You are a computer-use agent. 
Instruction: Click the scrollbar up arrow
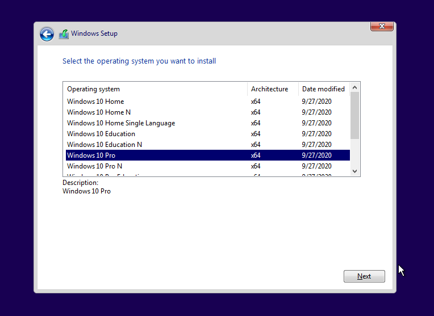tap(355, 87)
